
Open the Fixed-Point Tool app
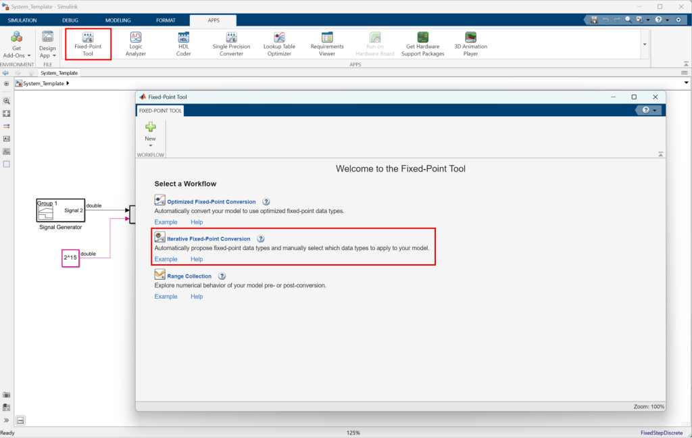click(x=88, y=44)
